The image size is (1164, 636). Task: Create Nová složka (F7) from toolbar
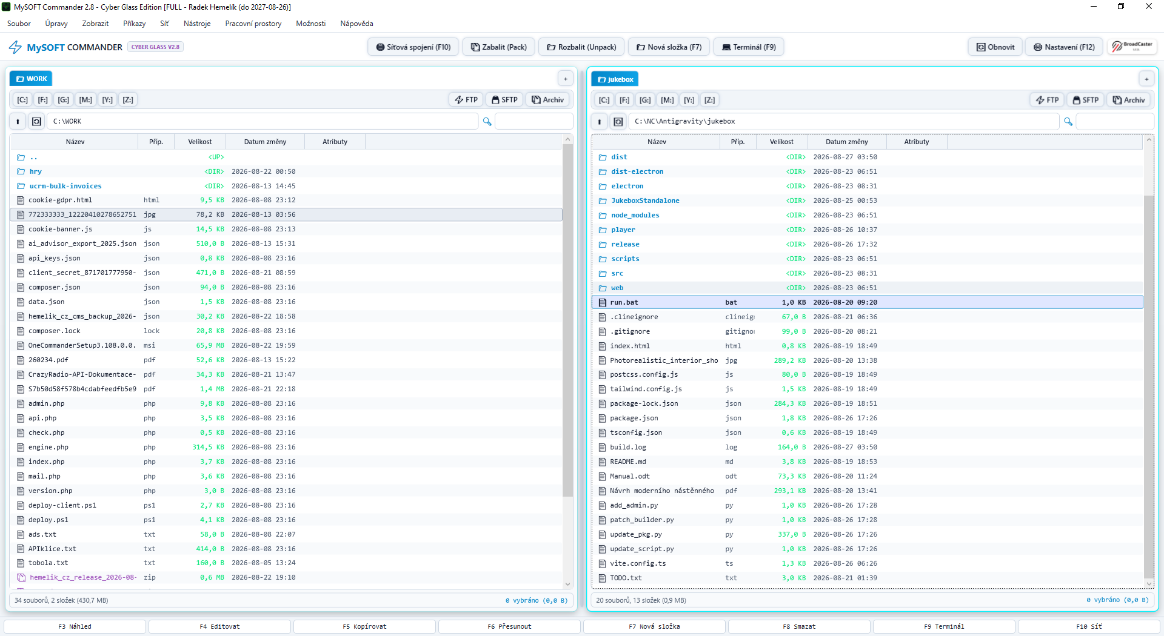(x=669, y=47)
